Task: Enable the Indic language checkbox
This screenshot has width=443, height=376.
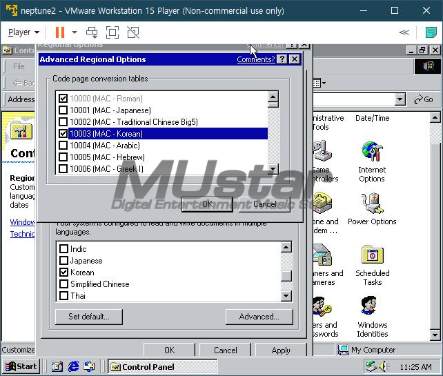Action: [64, 249]
